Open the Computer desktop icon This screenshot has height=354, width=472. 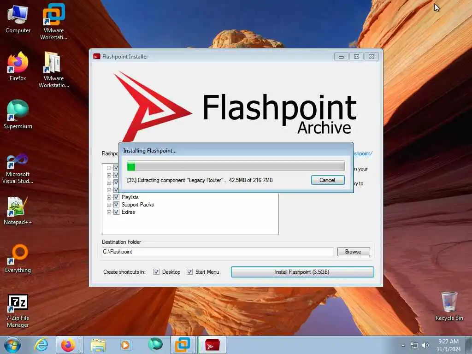[18, 18]
